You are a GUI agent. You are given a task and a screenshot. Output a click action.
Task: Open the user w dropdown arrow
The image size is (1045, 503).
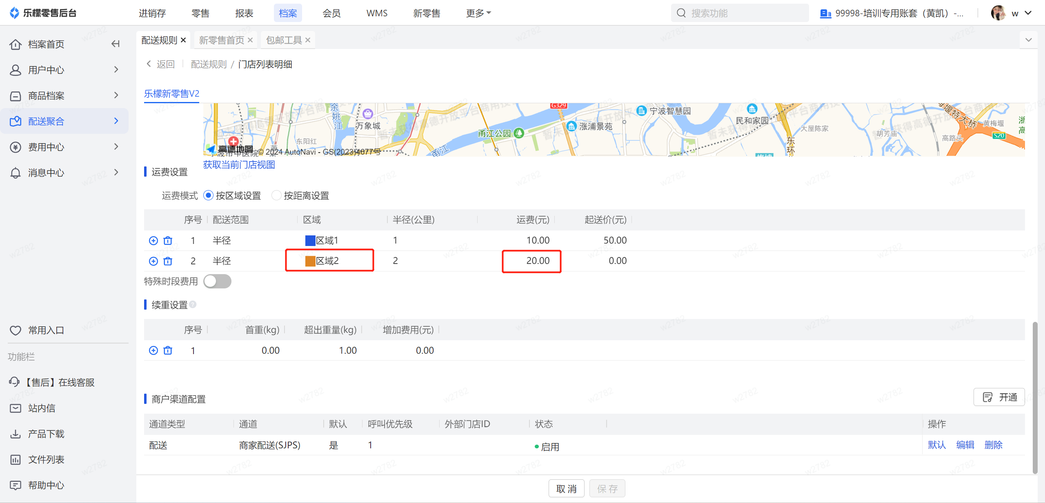tap(1029, 13)
